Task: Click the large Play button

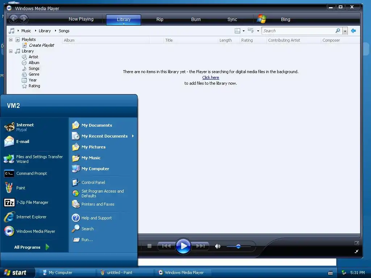Action: coord(183,246)
